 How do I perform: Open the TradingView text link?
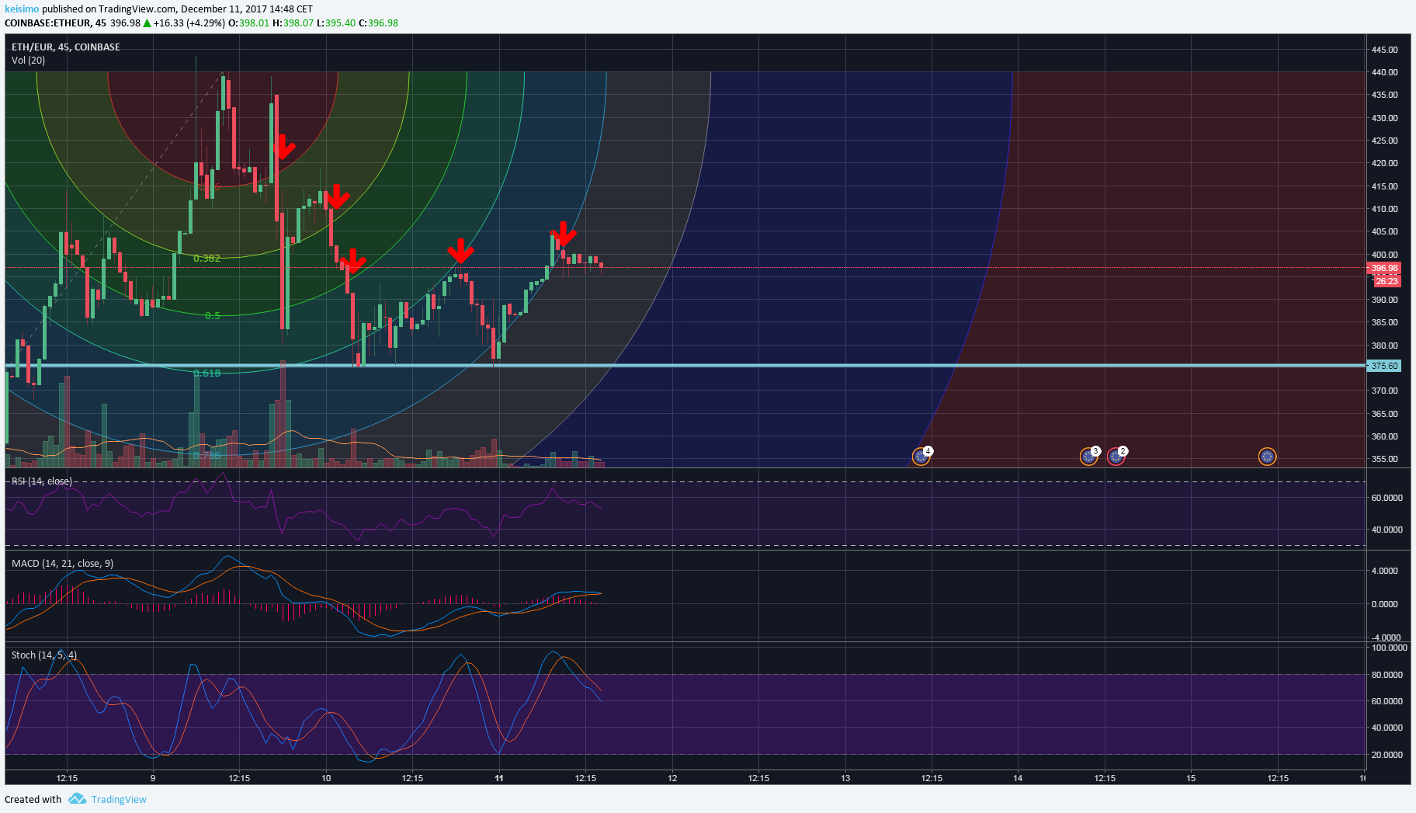click(x=119, y=800)
